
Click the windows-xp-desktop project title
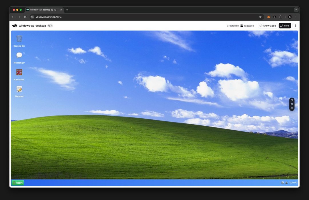tap(32, 26)
